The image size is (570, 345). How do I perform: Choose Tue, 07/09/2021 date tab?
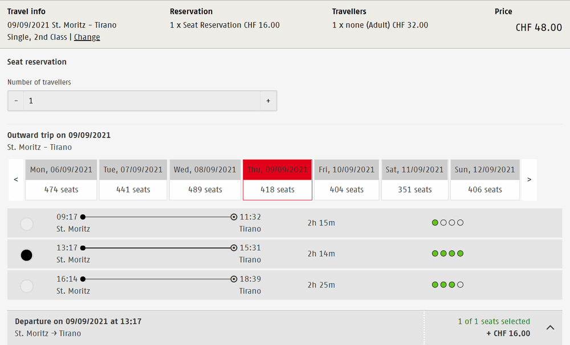point(133,180)
